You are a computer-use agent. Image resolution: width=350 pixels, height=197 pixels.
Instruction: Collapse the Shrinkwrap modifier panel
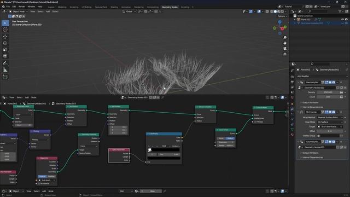tap(298, 112)
